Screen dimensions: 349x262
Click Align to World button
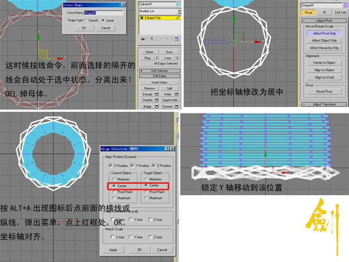(325, 77)
